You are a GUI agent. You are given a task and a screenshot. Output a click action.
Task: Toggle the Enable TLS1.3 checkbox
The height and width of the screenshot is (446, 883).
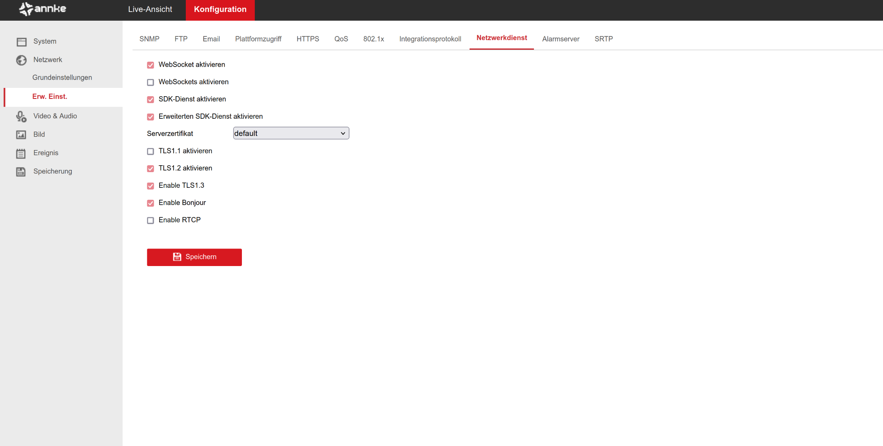[150, 186]
